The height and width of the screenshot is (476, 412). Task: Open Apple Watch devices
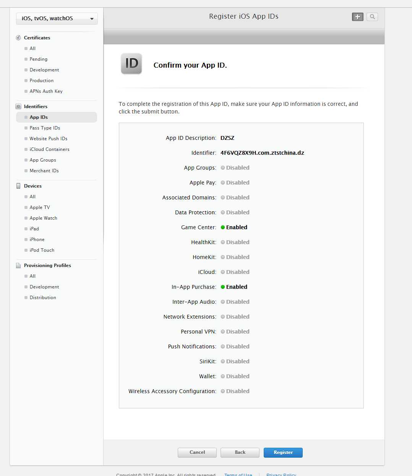point(44,218)
